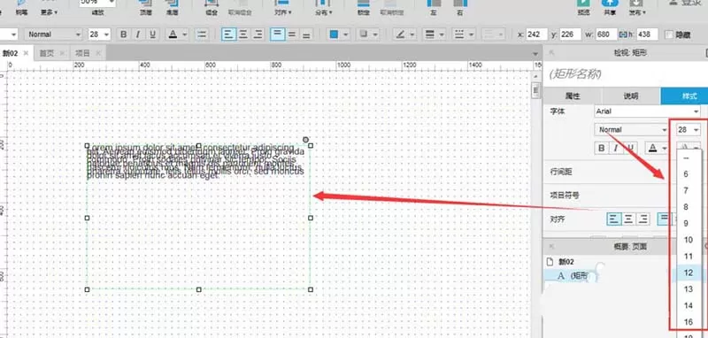Switch to 新02 page tab
The height and width of the screenshot is (338, 708).
(10, 53)
